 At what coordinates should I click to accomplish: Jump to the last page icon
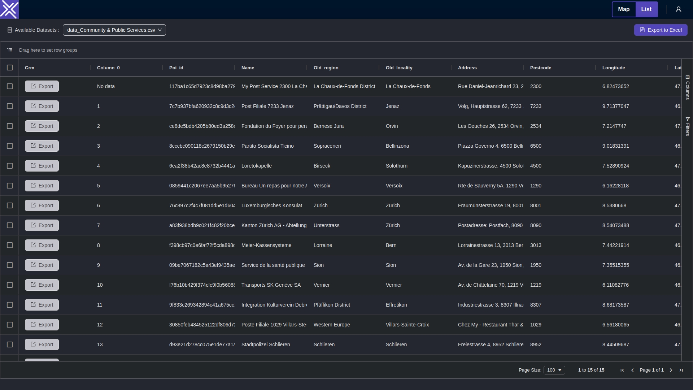click(681, 370)
